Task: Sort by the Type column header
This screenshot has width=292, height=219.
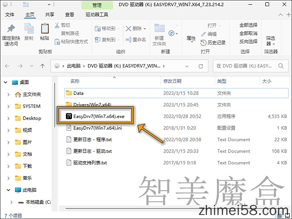Action: [222, 81]
